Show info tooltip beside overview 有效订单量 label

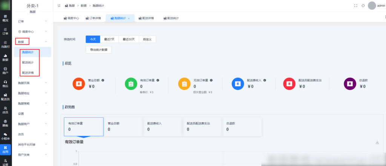click(x=158, y=80)
